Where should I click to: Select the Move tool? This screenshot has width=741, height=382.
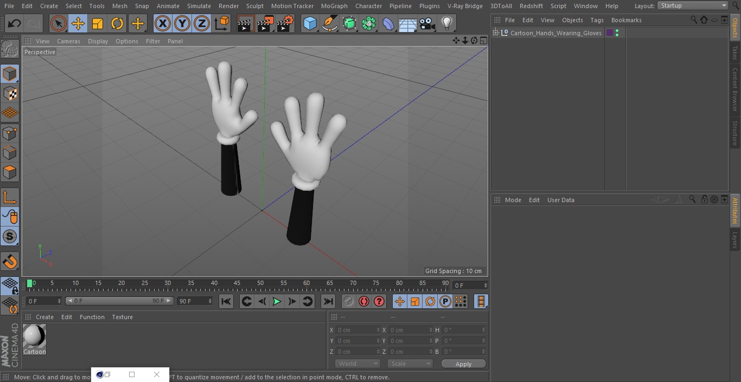(78, 23)
